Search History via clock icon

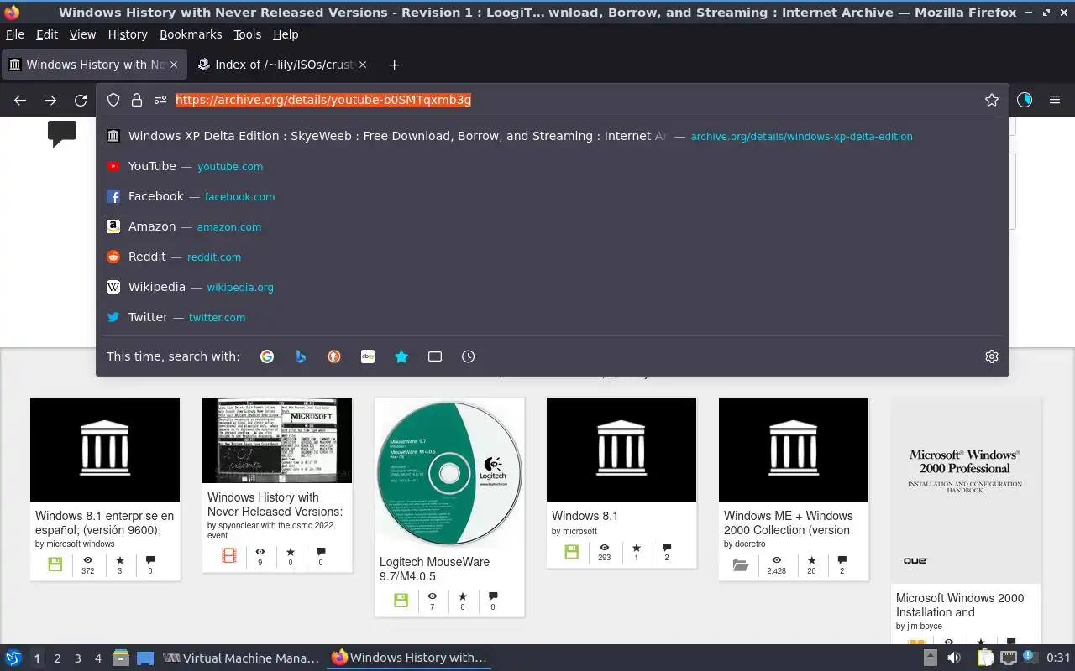tap(469, 356)
